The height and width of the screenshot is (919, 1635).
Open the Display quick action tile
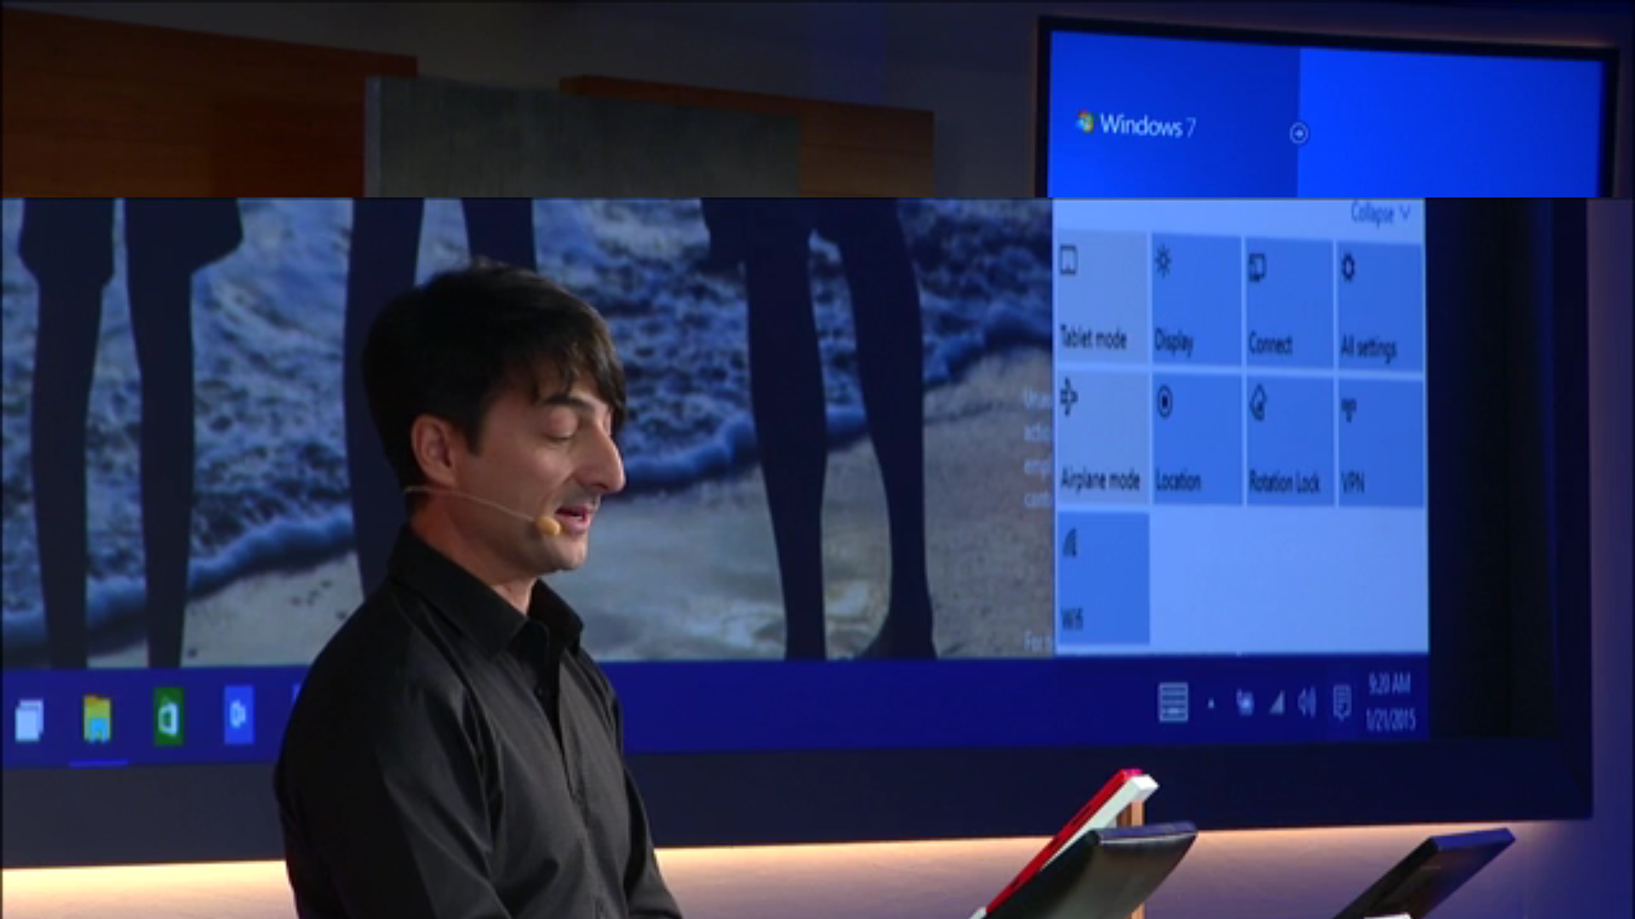pos(1196,302)
